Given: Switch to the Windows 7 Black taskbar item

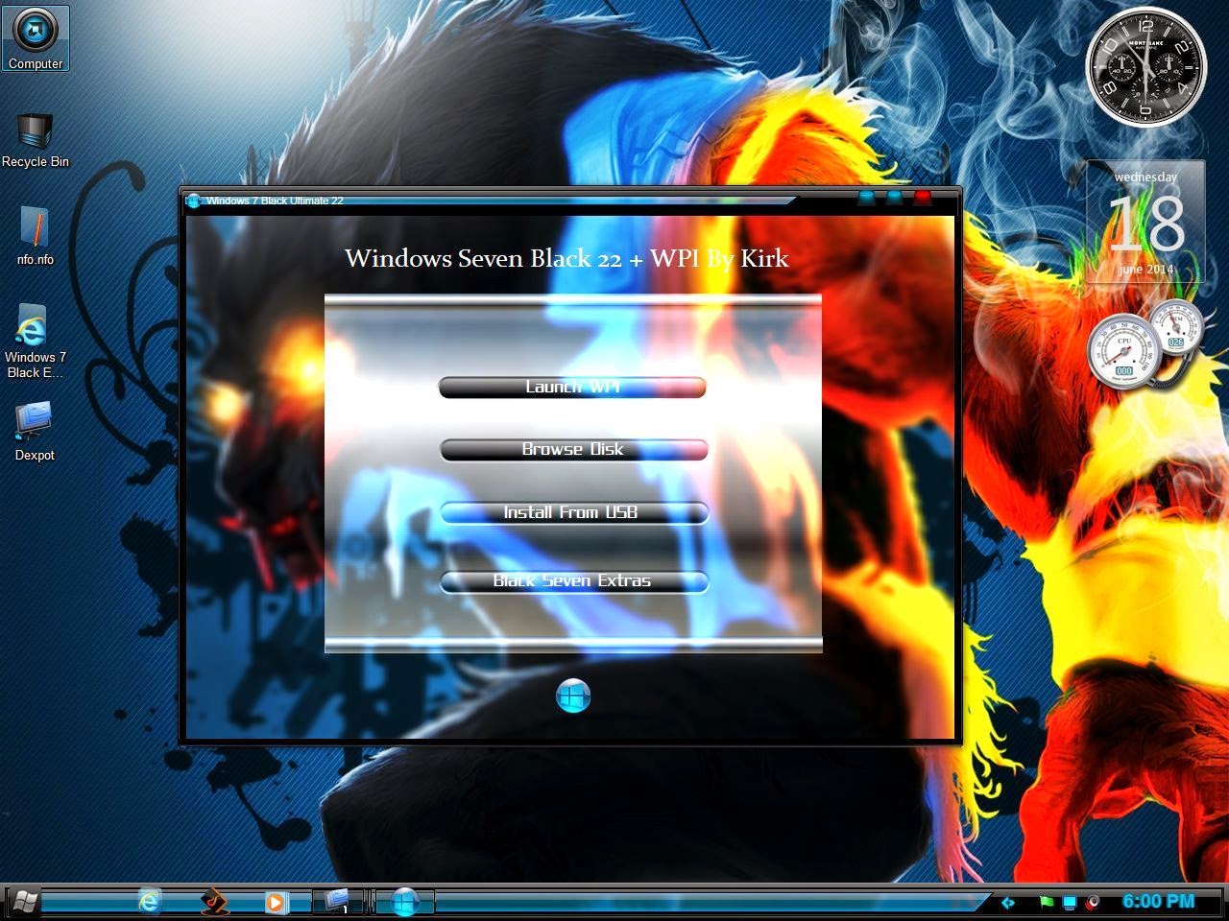Looking at the screenshot, I should click(x=404, y=902).
